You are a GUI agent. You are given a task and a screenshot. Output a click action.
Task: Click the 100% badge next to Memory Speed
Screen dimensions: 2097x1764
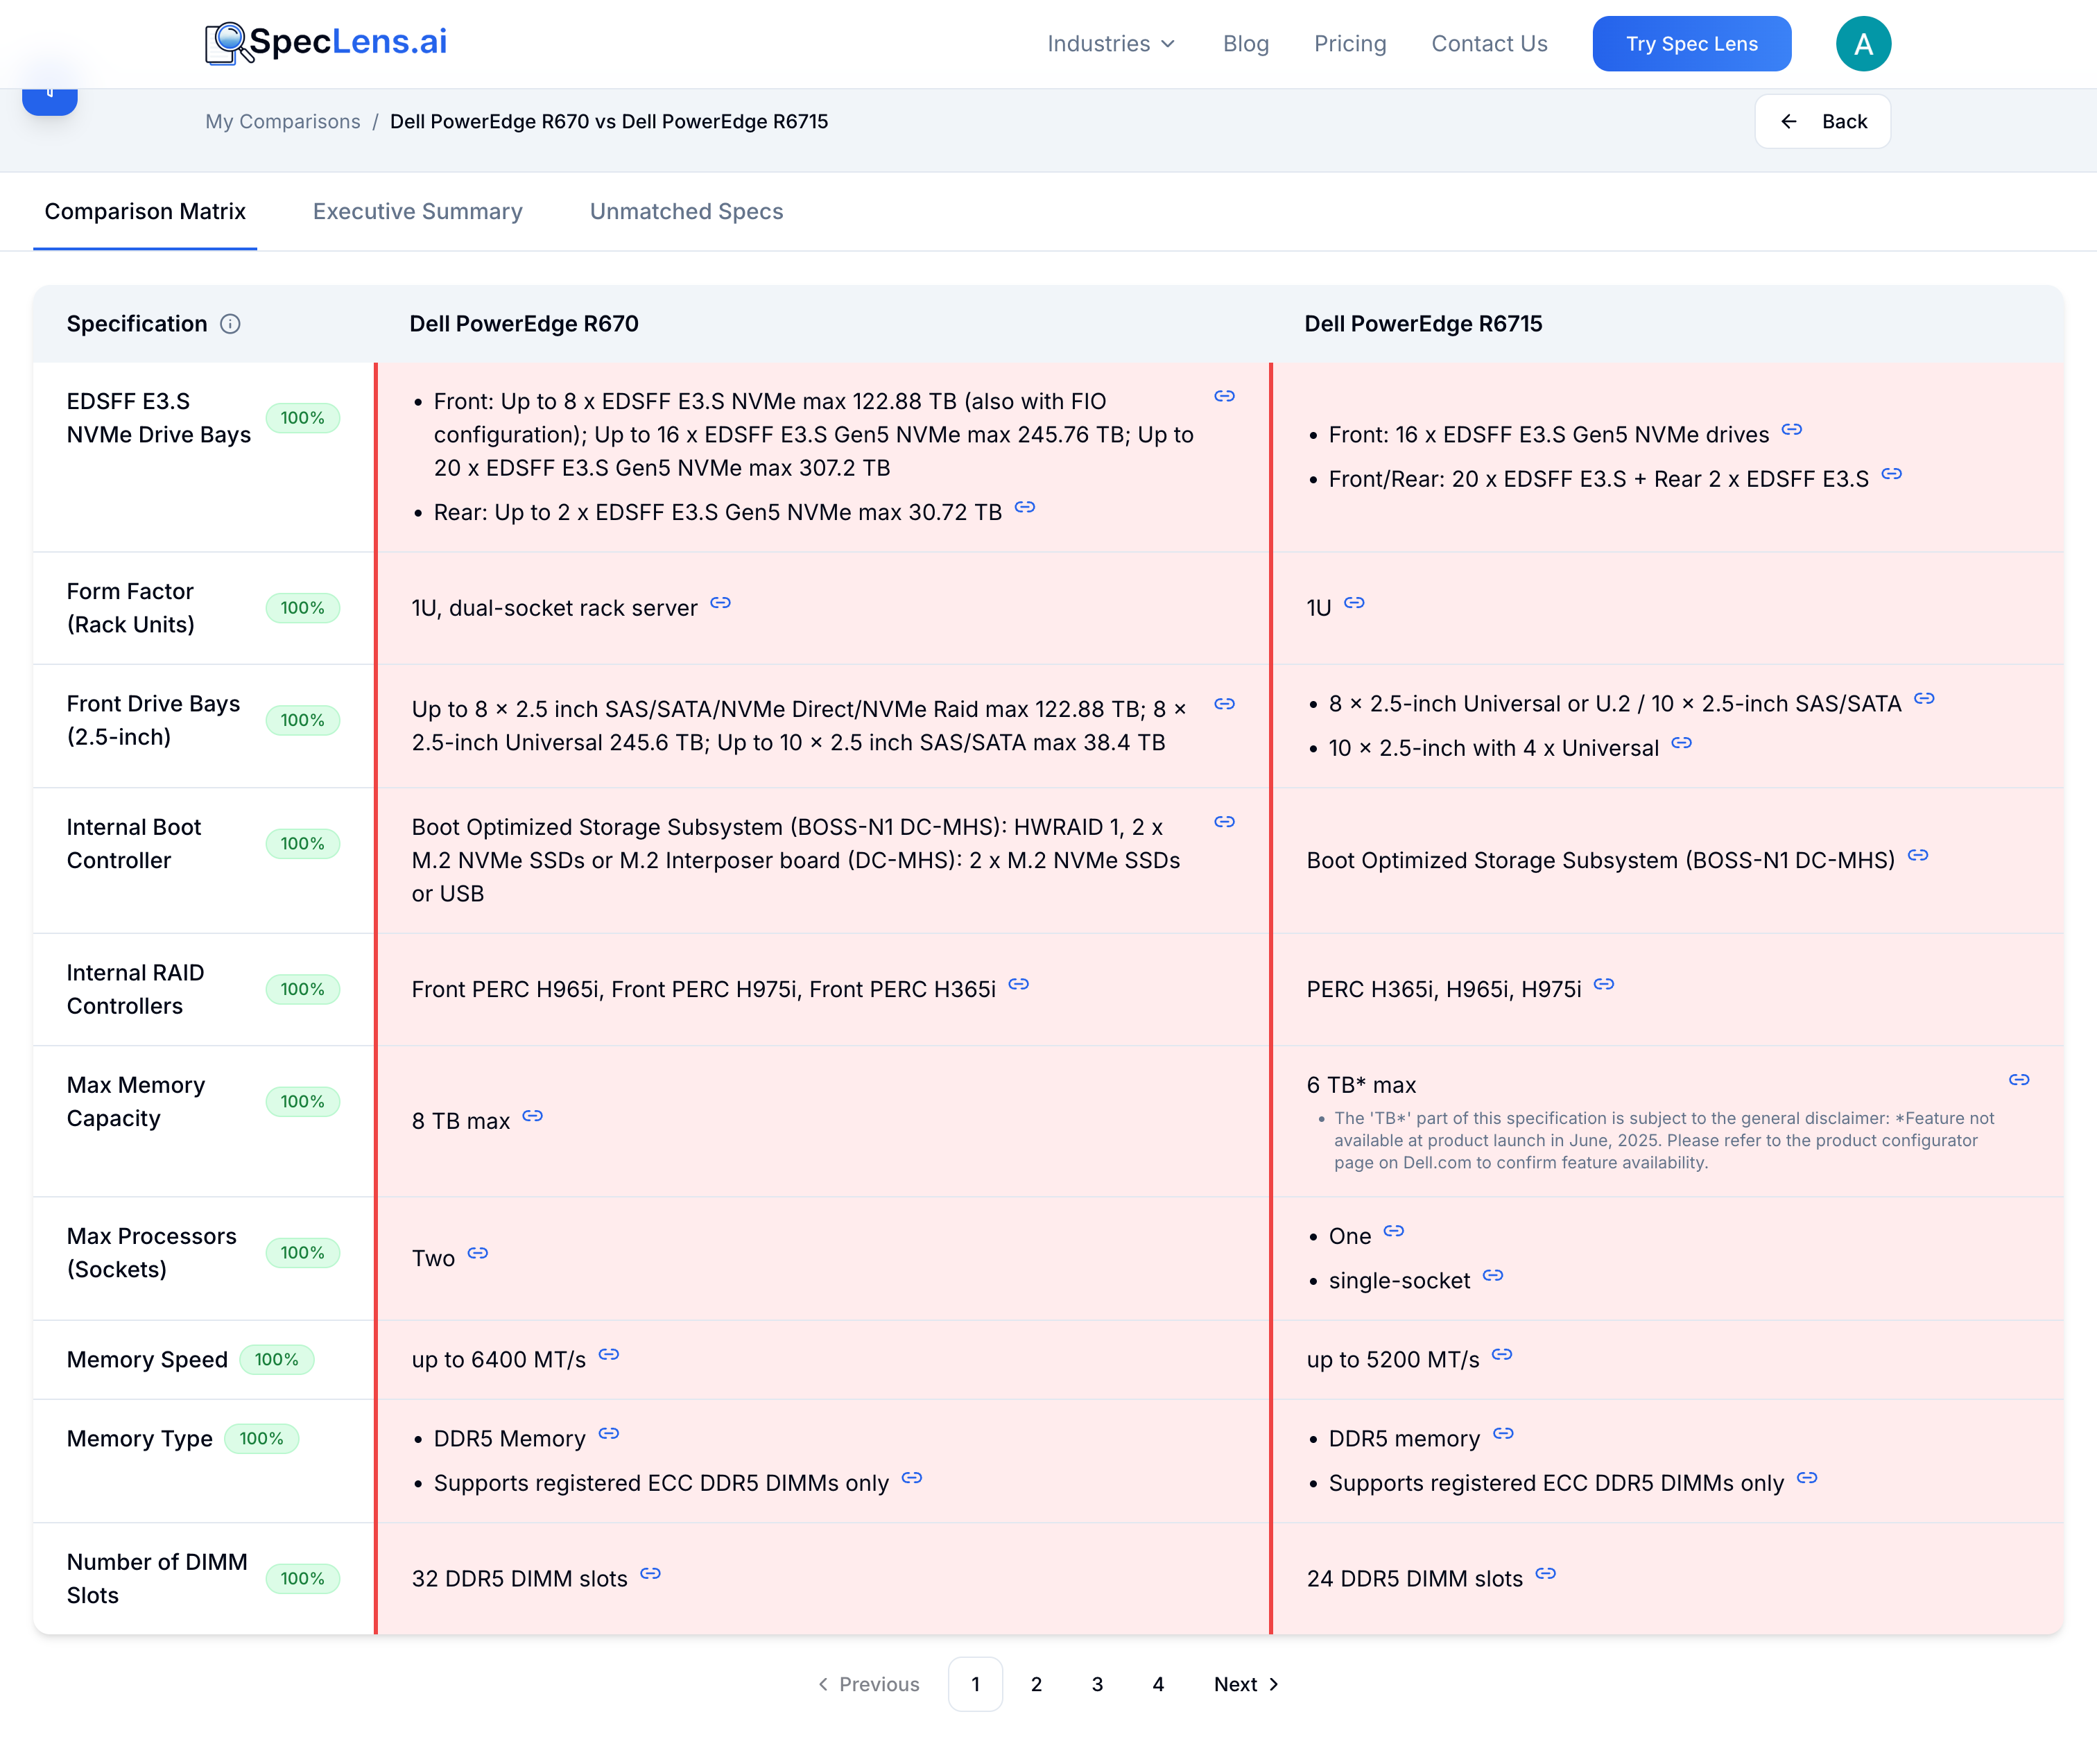click(277, 1359)
